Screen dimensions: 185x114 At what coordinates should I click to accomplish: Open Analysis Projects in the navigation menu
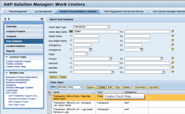click(24, 32)
